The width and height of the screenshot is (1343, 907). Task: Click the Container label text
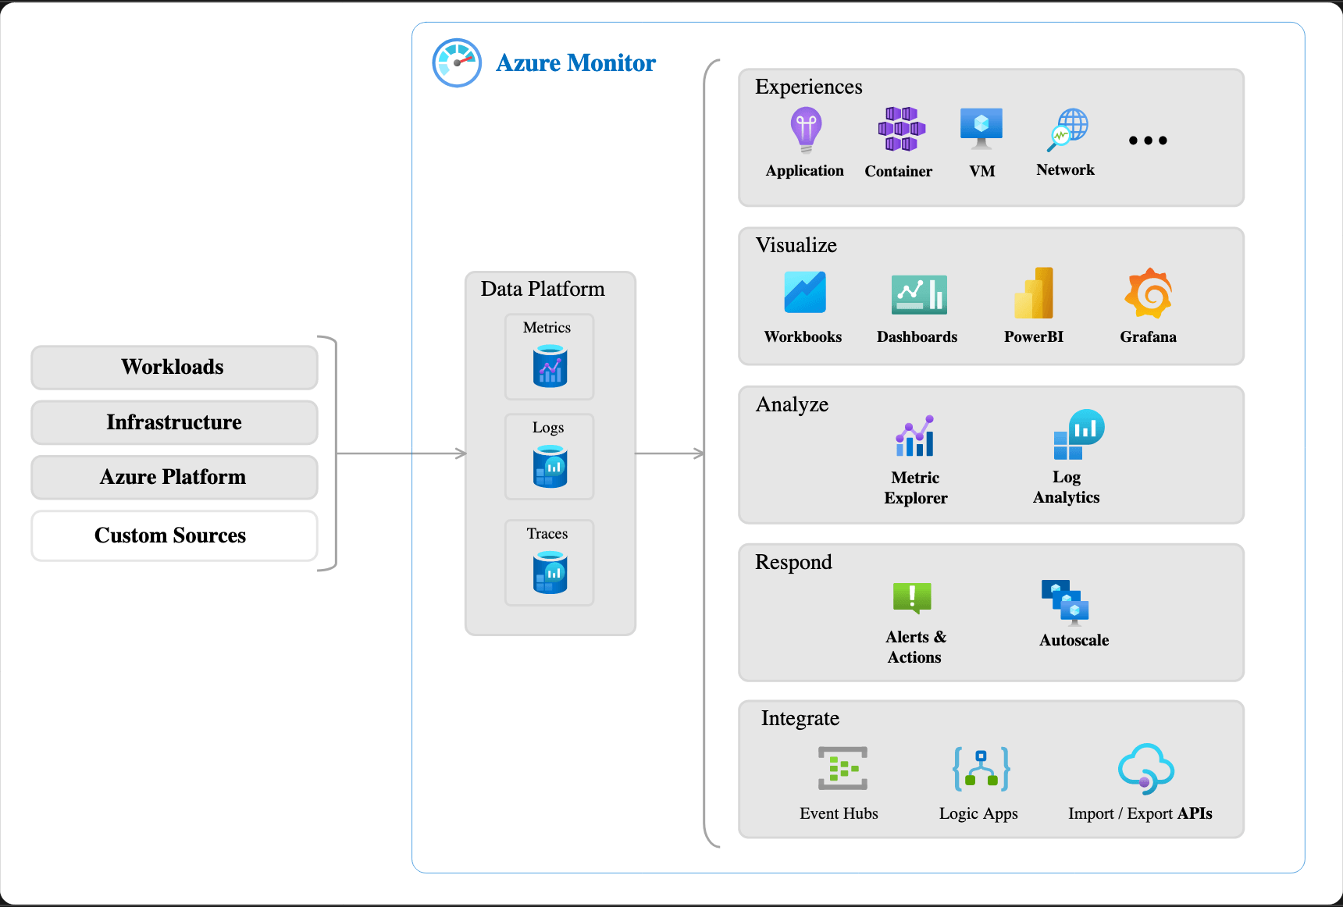(x=898, y=171)
